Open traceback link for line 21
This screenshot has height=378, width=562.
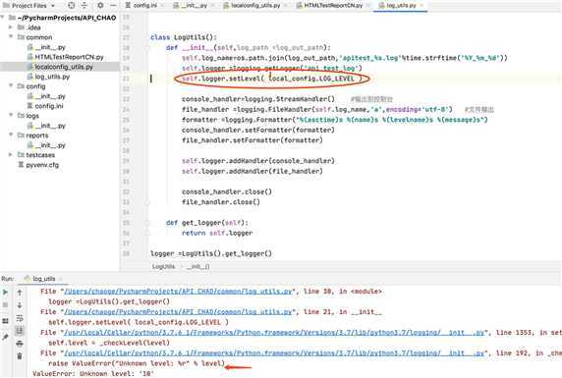pyautogui.click(x=178, y=312)
